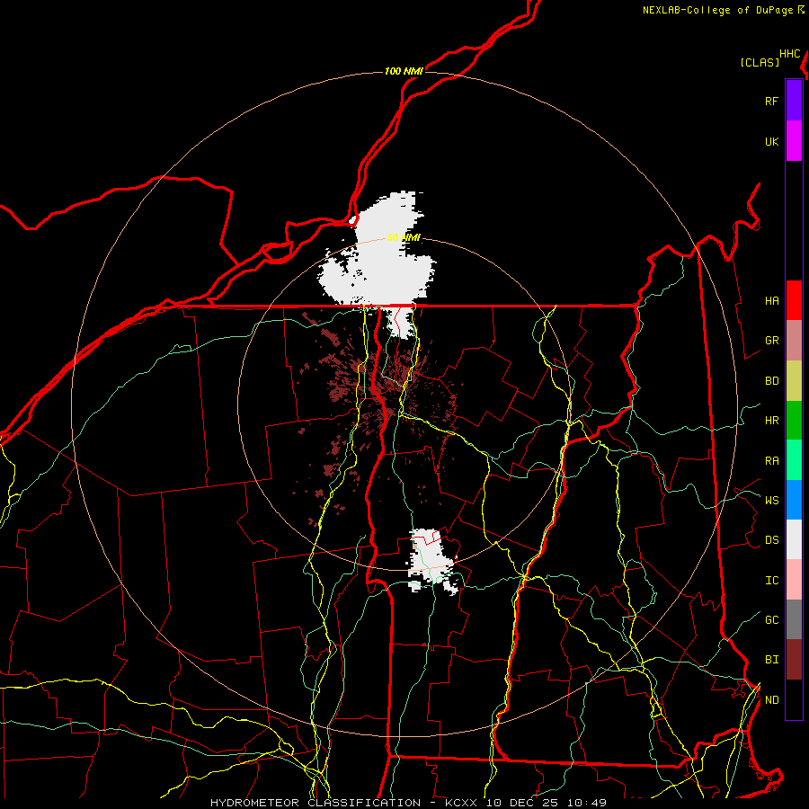This screenshot has width=809, height=809.
Task: Click the RA legend label
Action: coord(771,460)
